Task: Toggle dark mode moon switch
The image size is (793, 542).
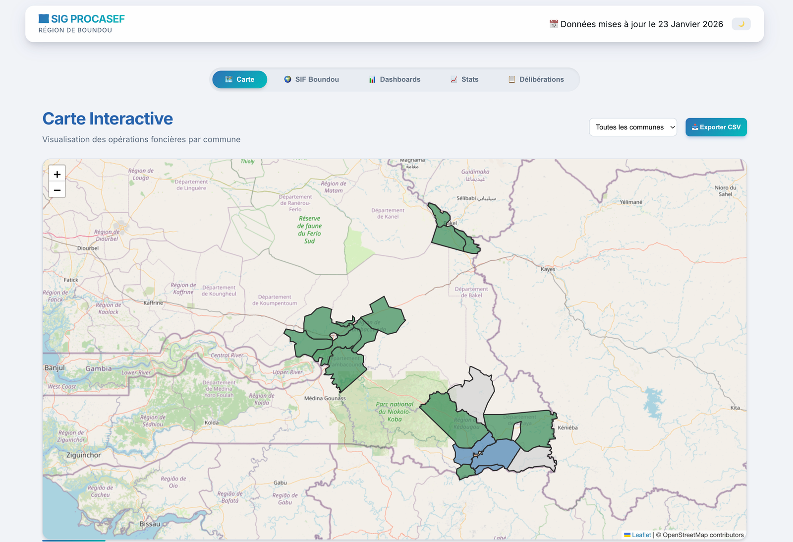Action: [x=741, y=24]
